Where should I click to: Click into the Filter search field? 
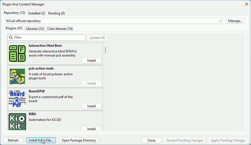pos(49,37)
